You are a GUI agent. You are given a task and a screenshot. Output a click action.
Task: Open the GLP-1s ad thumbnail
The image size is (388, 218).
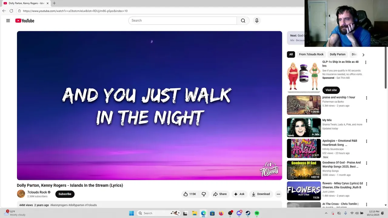pyautogui.click(x=304, y=77)
